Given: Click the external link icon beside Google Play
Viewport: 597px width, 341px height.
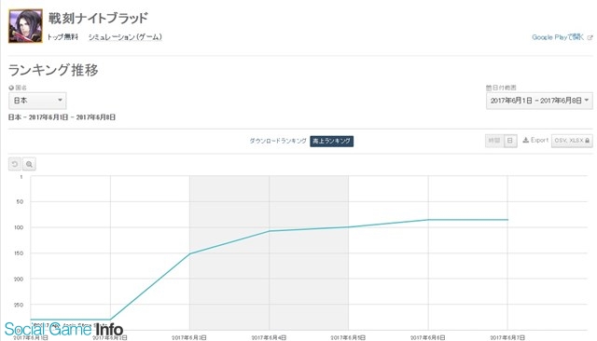Looking at the screenshot, I should coord(590,37).
